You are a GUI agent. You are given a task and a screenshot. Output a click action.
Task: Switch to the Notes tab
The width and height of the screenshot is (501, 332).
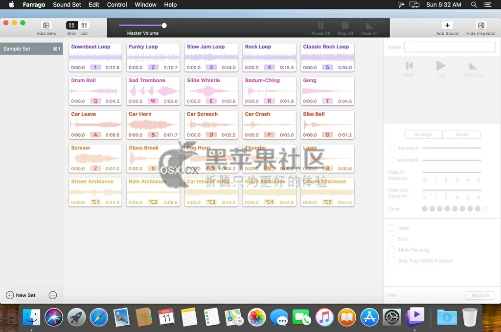click(x=462, y=134)
